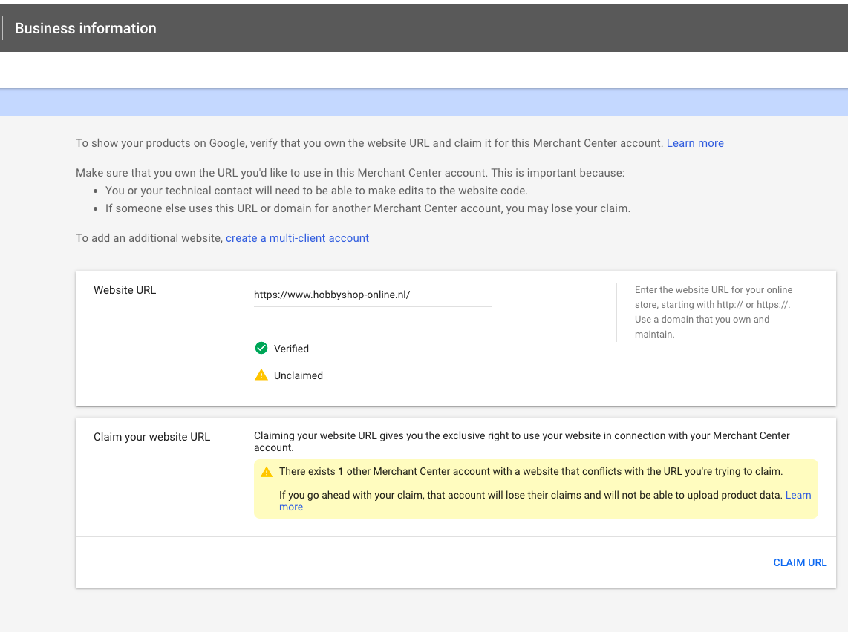Focus the Website URL input field
848x635 pixels.
pos(371,295)
